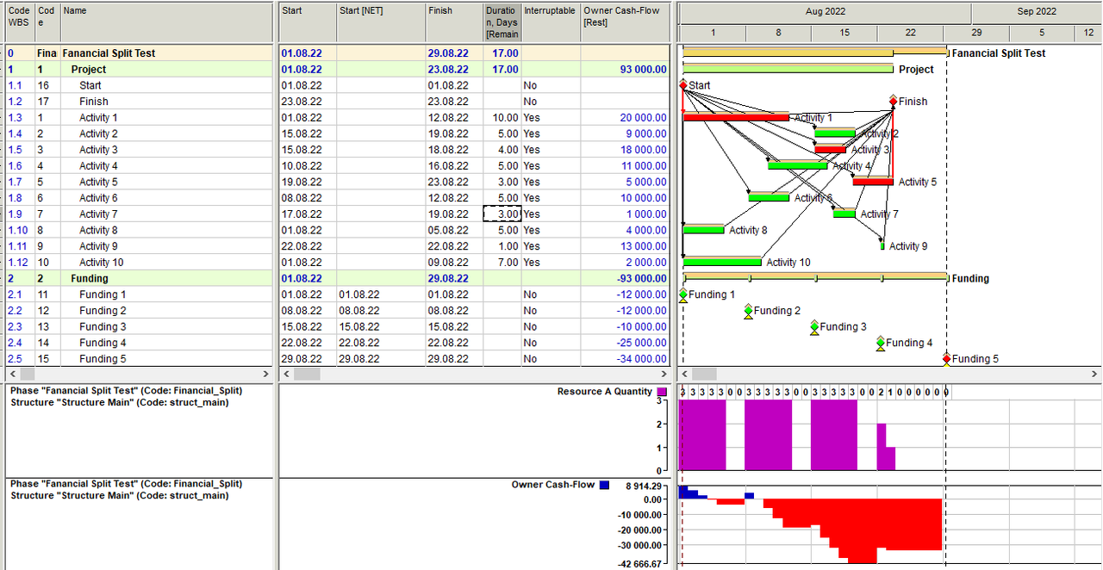1103x570 pixels.
Task: Click the Start row Interruptable value No
Action: coord(530,85)
